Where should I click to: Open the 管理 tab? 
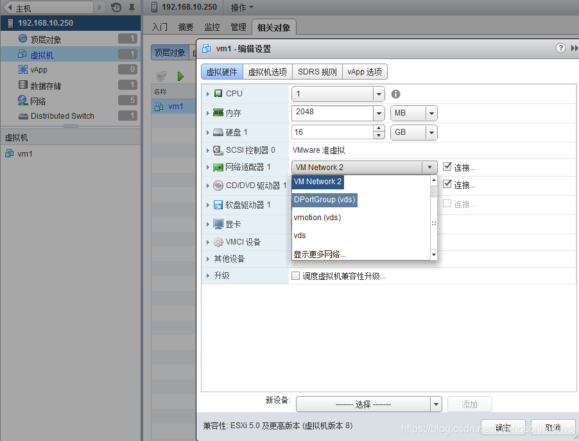238,27
